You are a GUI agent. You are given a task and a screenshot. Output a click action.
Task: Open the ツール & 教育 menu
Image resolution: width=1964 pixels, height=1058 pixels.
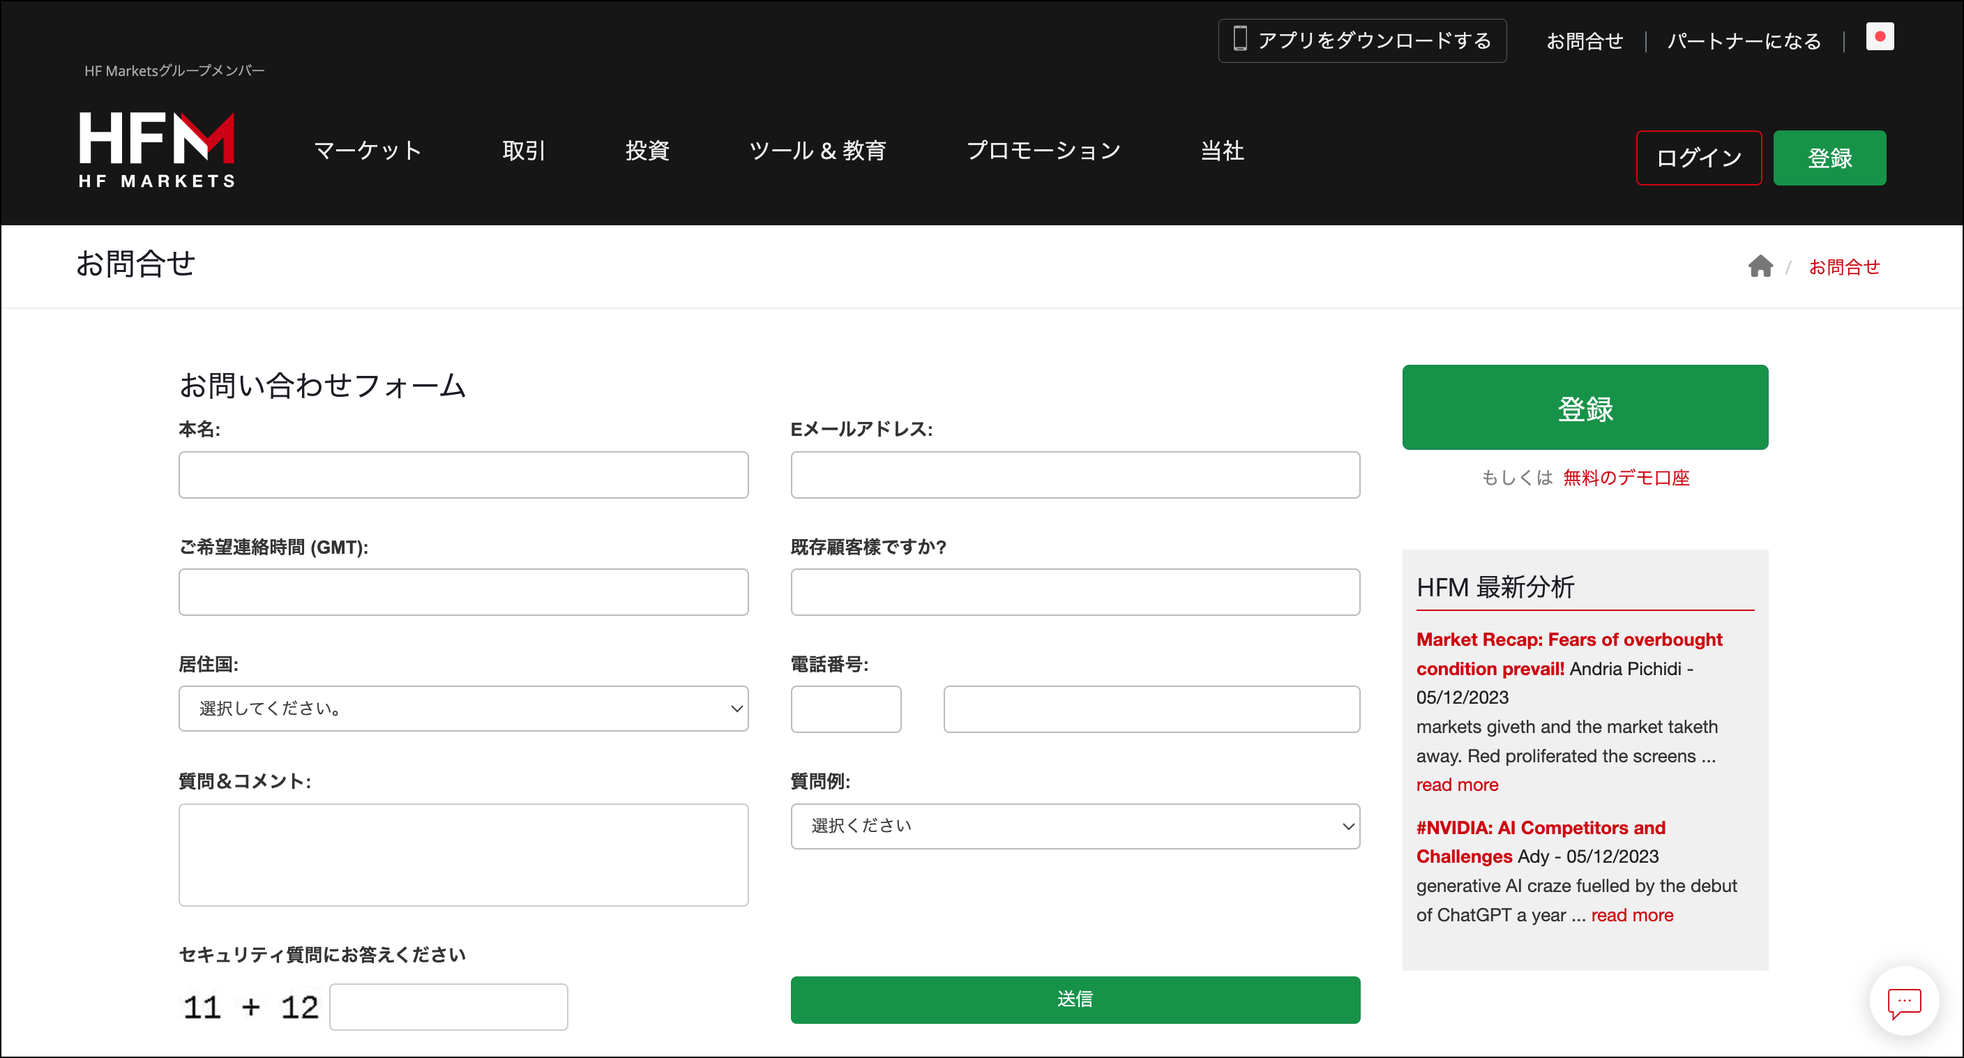click(x=818, y=150)
